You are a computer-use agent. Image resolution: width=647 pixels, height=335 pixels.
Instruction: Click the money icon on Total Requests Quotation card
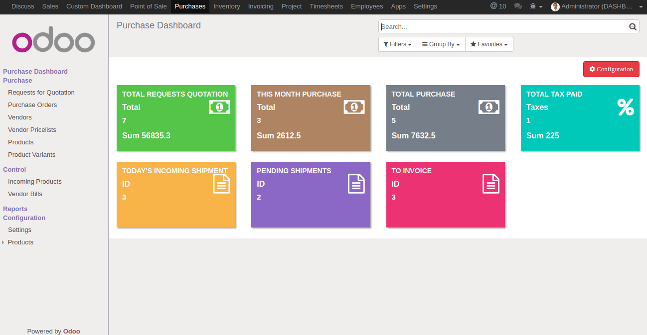[219, 107]
